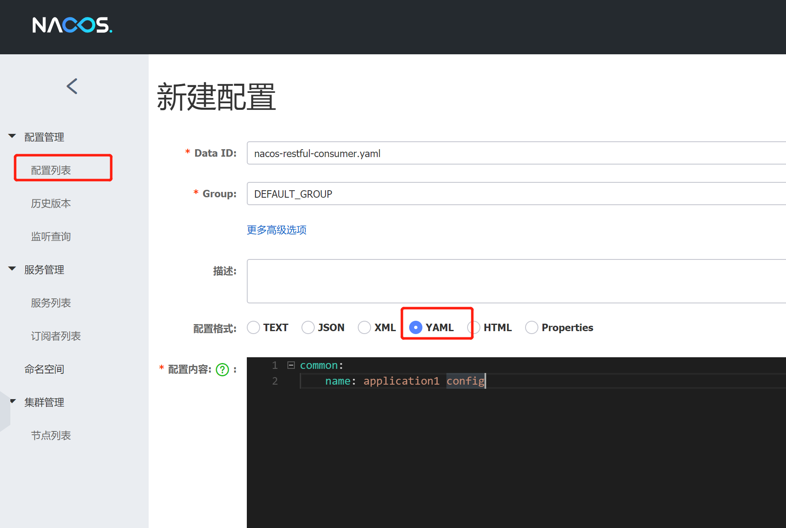Collapse the 集群管理 menu group
The height and width of the screenshot is (528, 786).
pos(13,401)
